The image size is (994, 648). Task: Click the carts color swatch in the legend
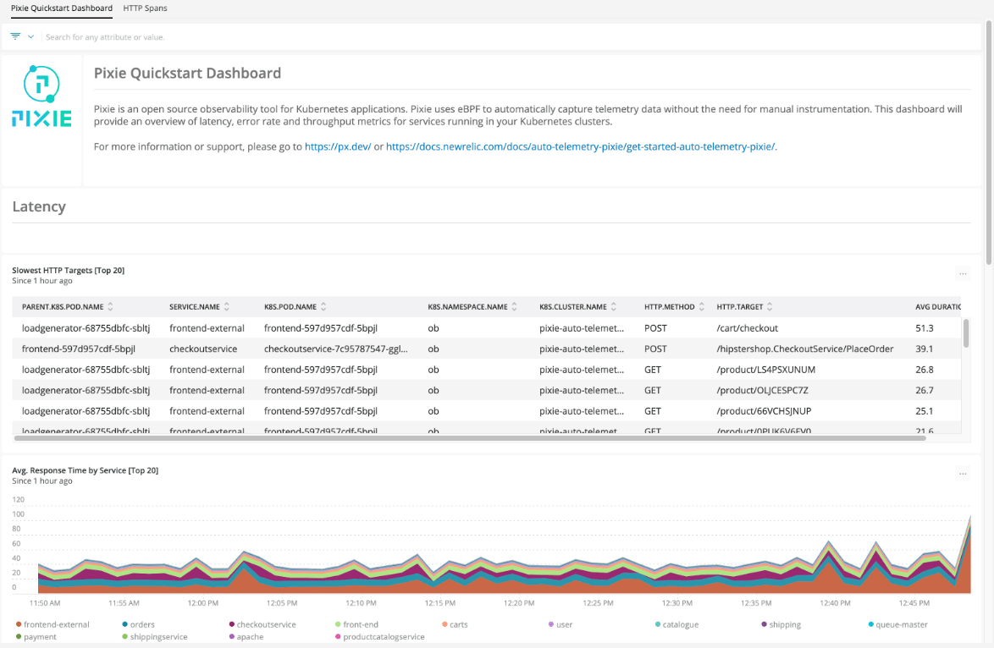pos(444,623)
